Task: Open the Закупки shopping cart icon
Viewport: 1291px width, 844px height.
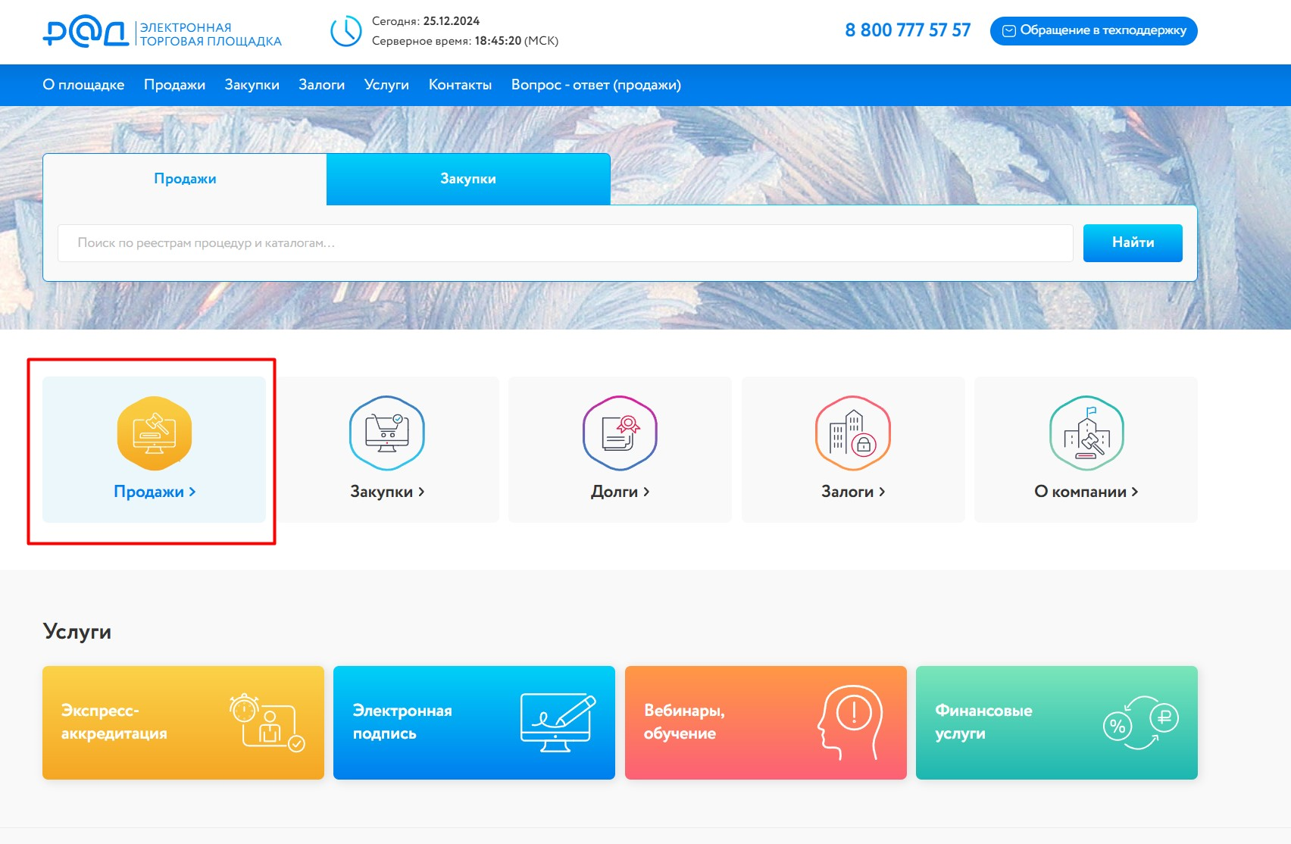Action: click(x=387, y=433)
